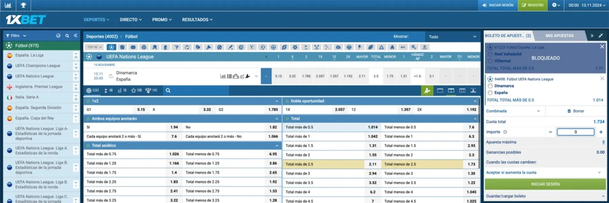Open Inglaterra. Premier League in sidebar
The width and height of the screenshot is (609, 203).
pyautogui.click(x=39, y=87)
